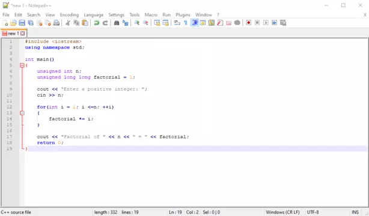The image size is (369, 216).
Task: Open Find with the binoculars icon
Action: [117, 23]
